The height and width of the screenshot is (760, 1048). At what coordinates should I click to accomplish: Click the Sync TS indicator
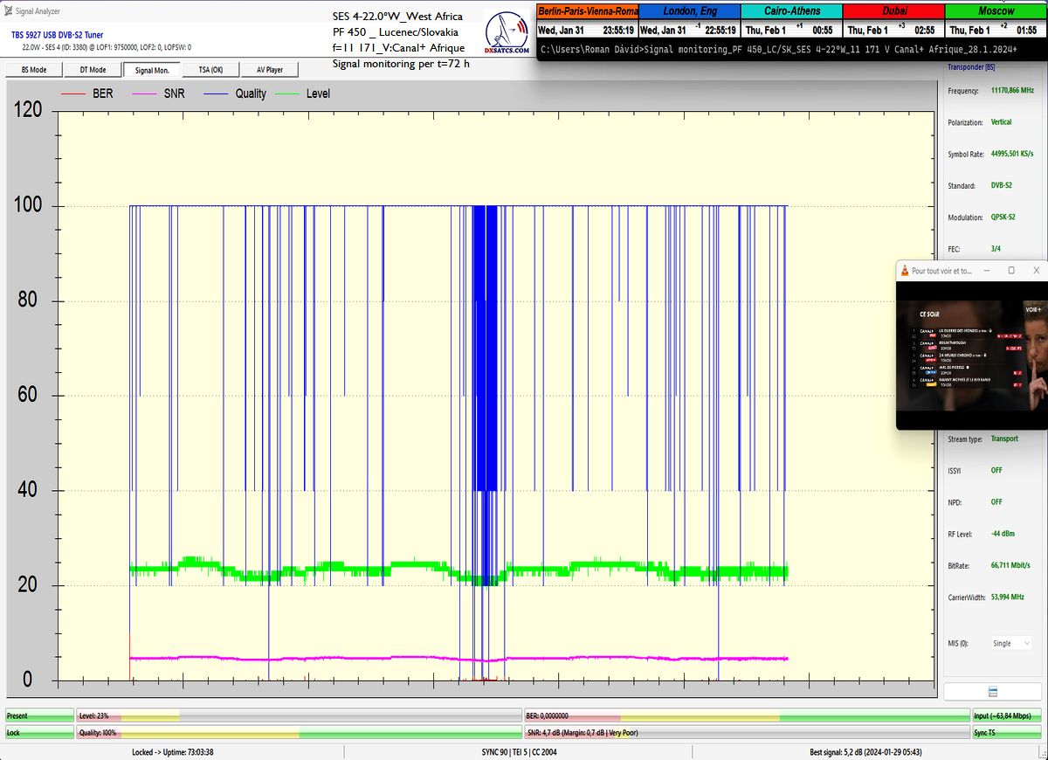[1009, 733]
